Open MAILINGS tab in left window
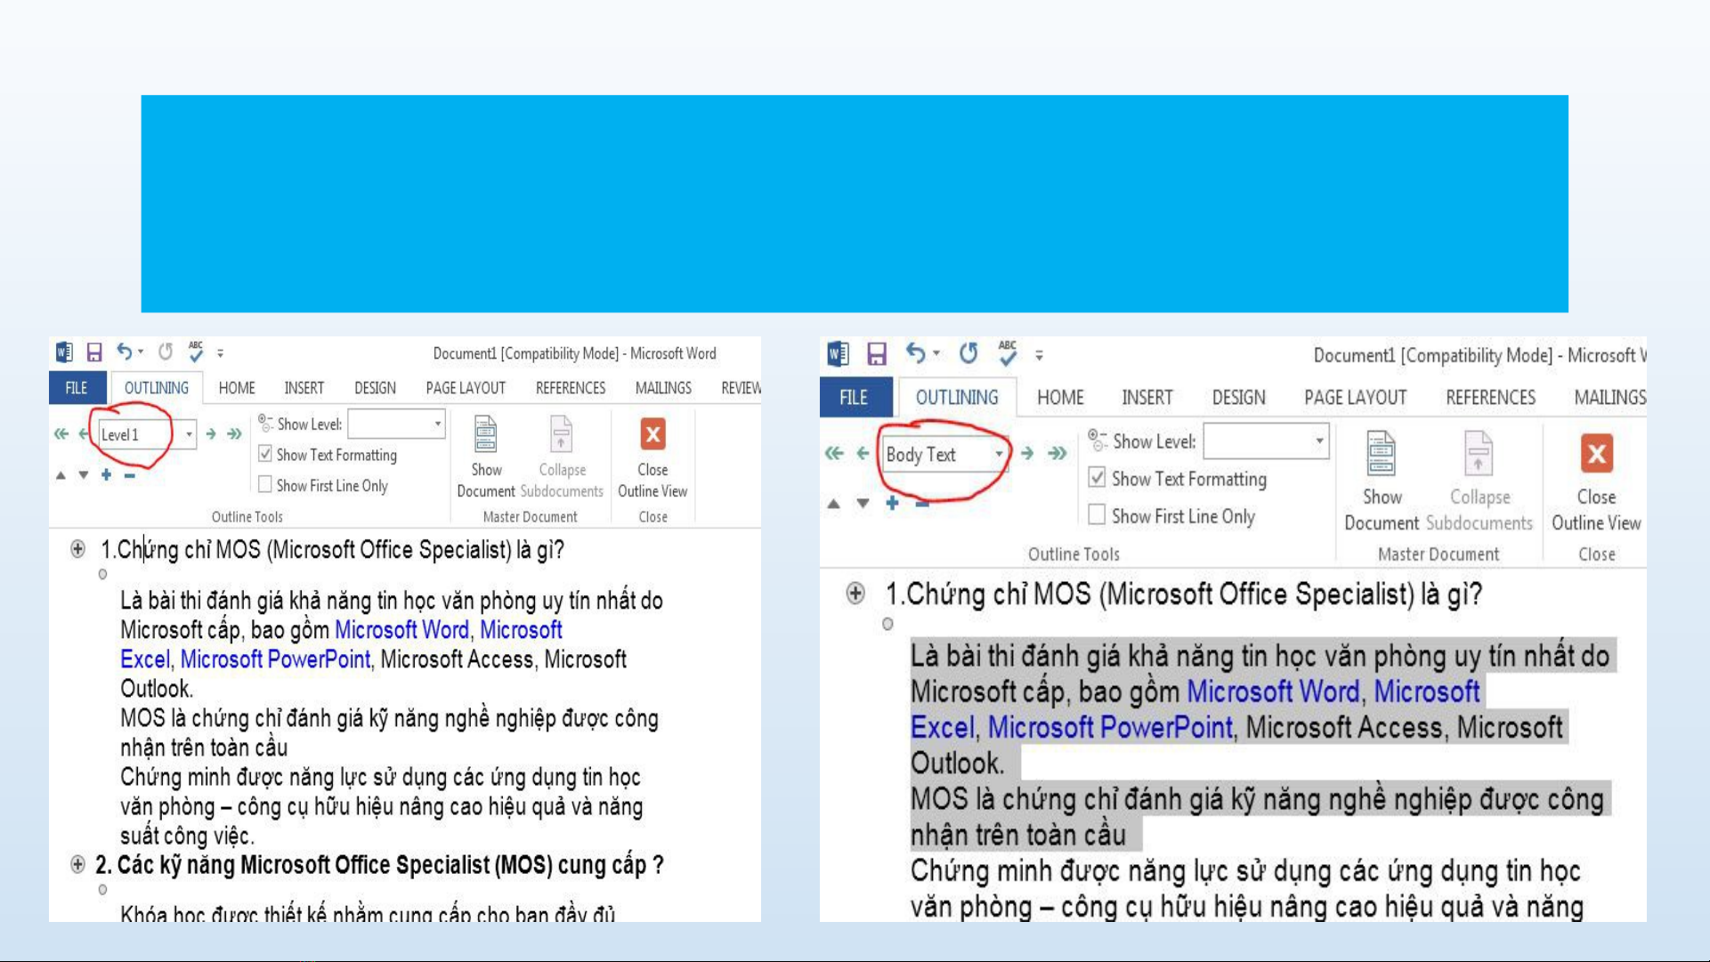Screen dimensions: 1710x962 tap(663, 388)
